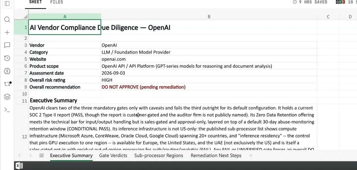357x170 pixels.
Task: Select column B header
Action: click(x=209, y=17)
